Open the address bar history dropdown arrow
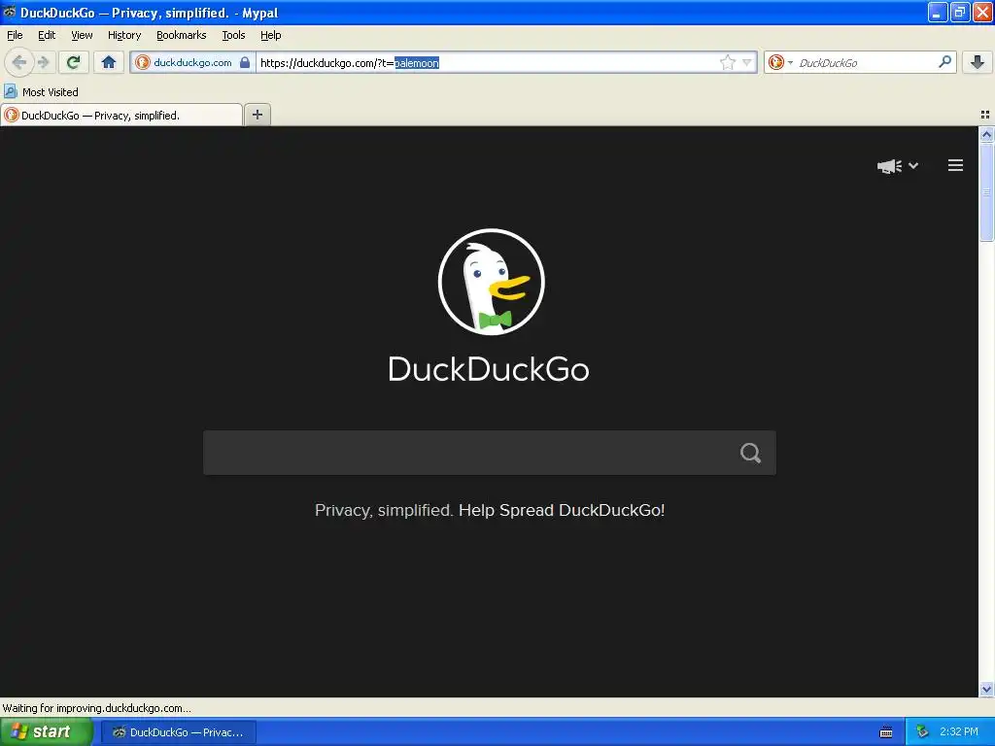 [x=747, y=62]
